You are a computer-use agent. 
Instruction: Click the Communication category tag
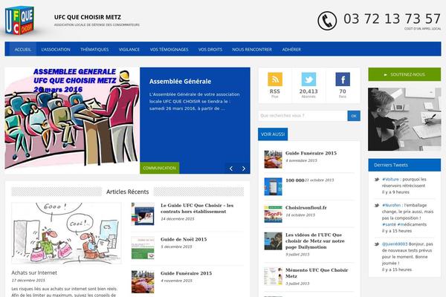(x=160, y=168)
